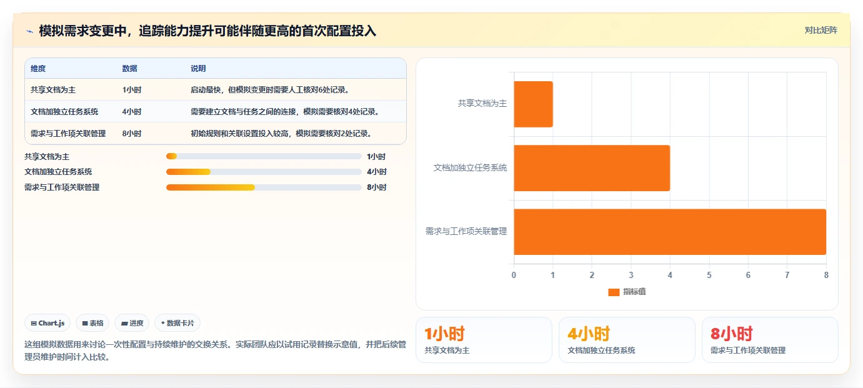The image size is (863, 388).
Task: Click the 需求与工作项关联管理 progress bar
Action: [264, 187]
